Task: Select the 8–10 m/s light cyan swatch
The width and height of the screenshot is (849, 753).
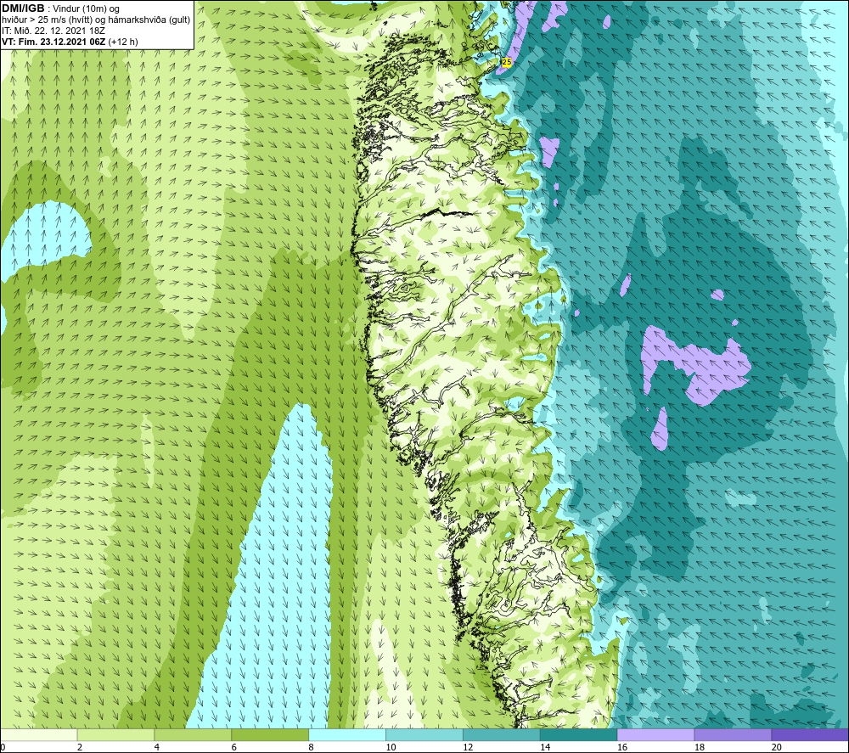Action: pyautogui.click(x=347, y=734)
